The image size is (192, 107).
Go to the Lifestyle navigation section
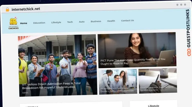click(56, 22)
